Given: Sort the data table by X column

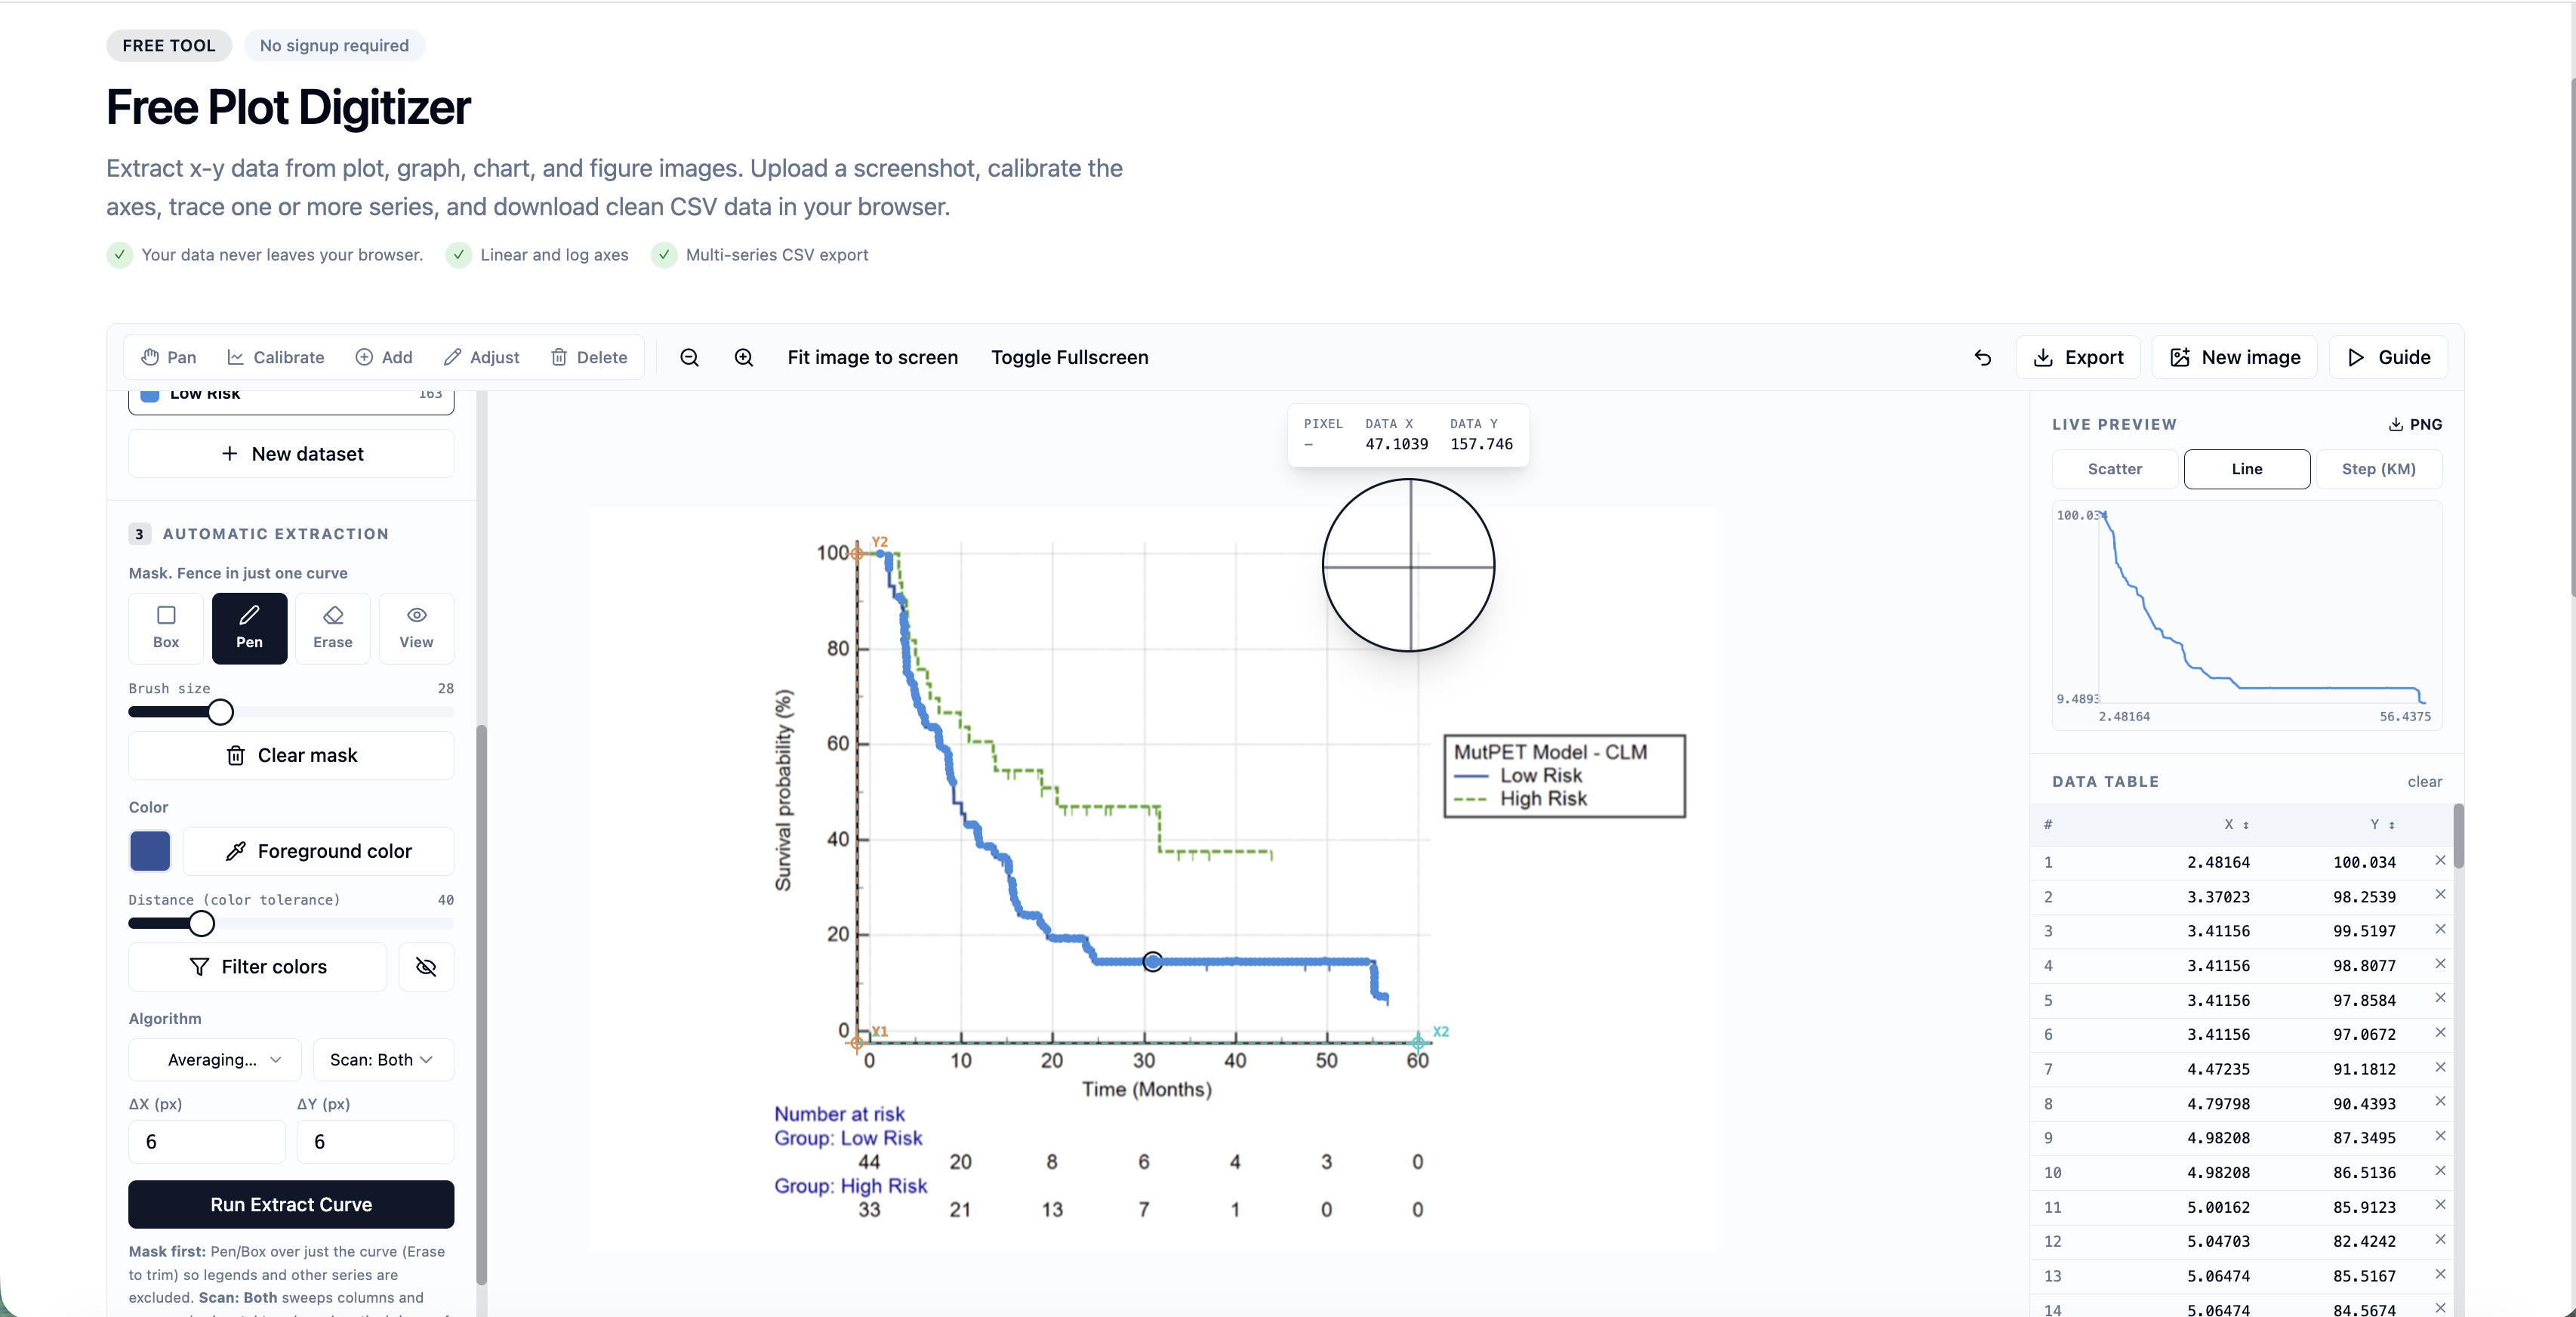Looking at the screenshot, I should 2236,824.
